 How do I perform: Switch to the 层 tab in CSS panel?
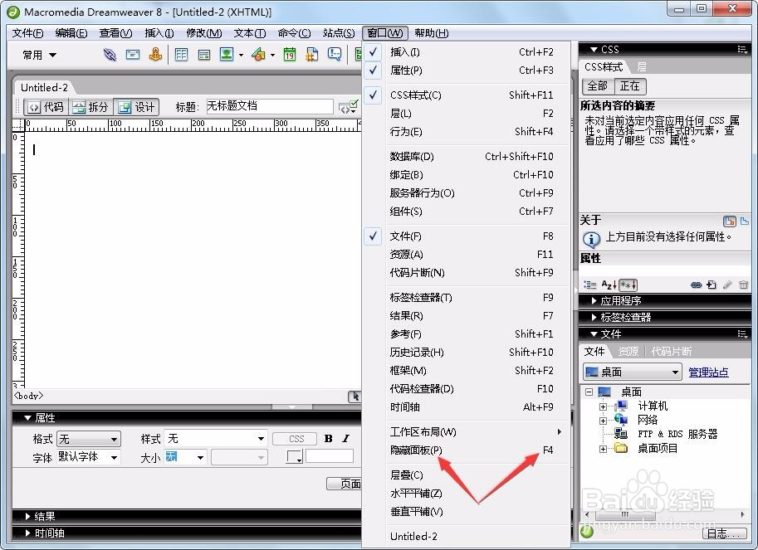[642, 66]
